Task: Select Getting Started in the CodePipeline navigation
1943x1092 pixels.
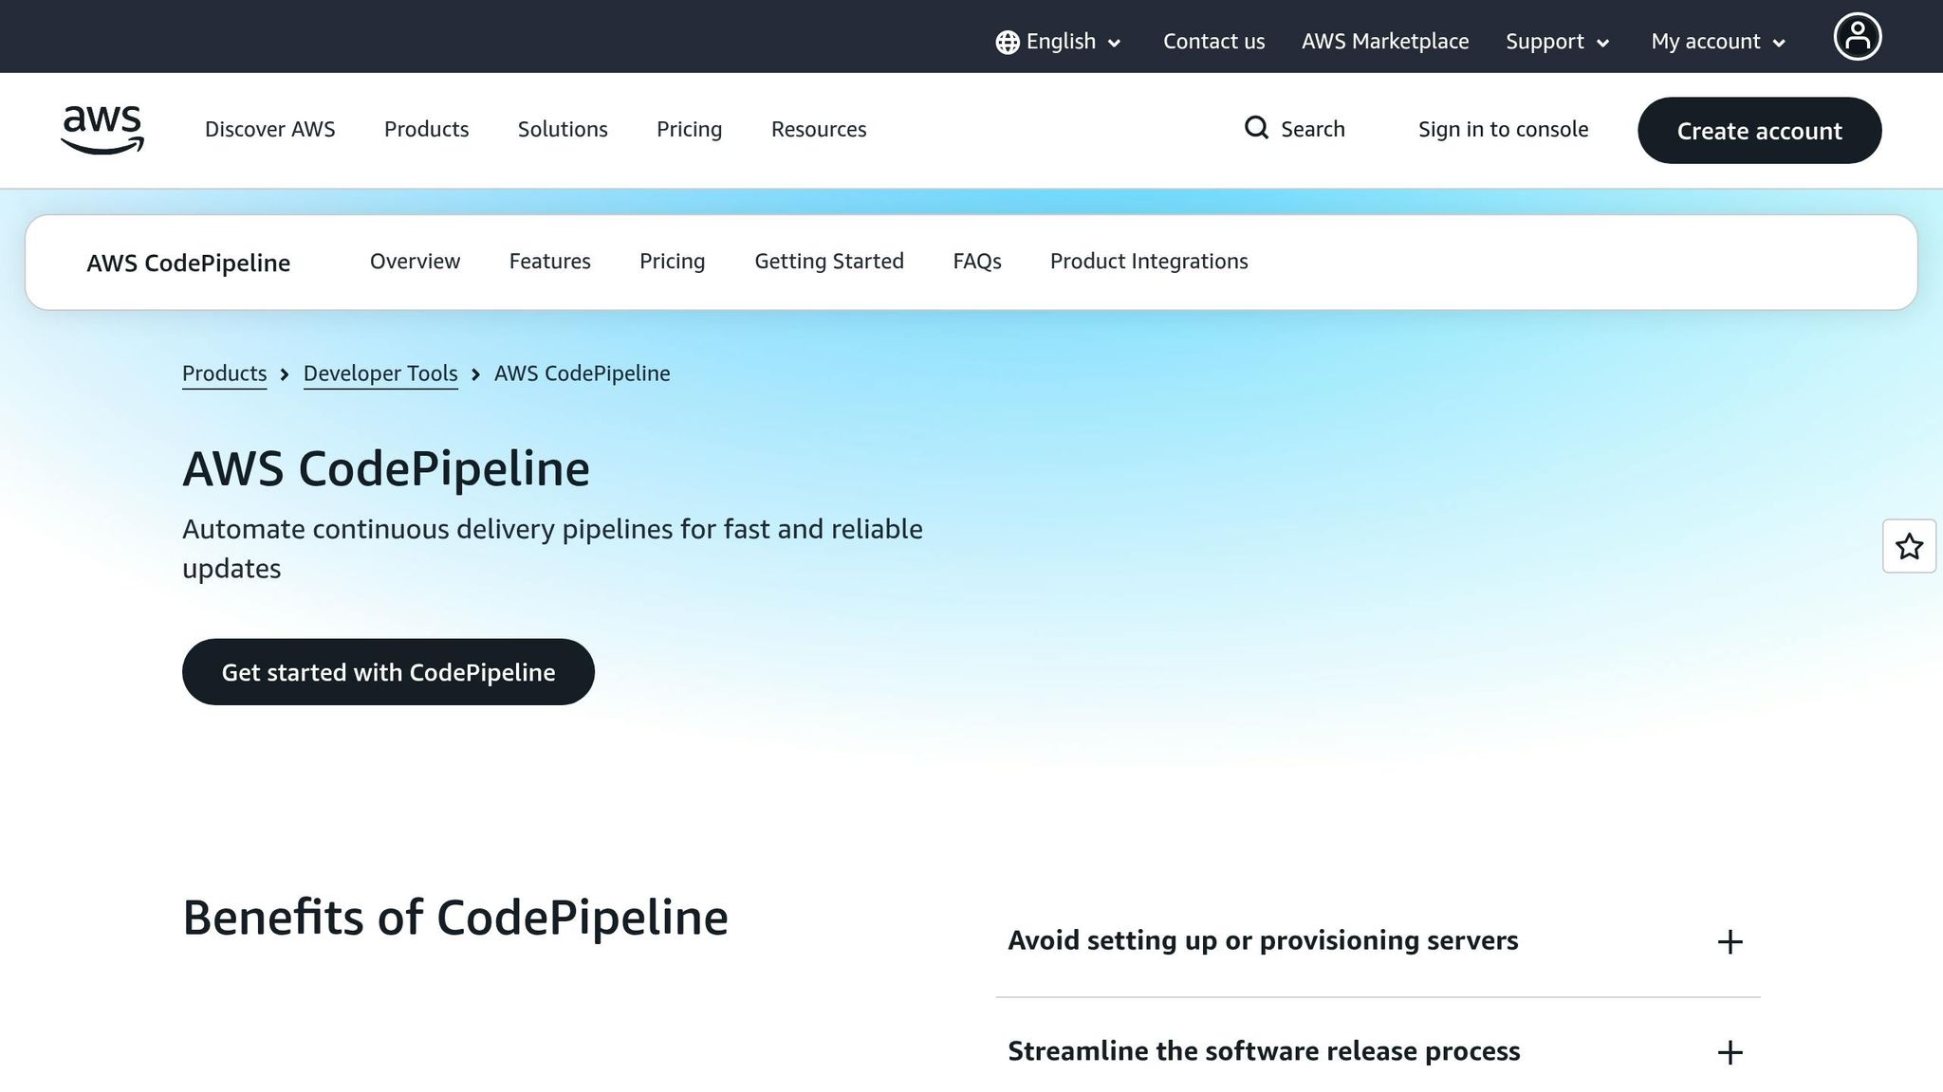Action: [x=828, y=262]
